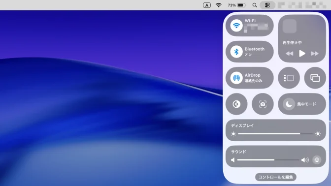Viewport: 331px width, 186px height.
Task: Click the AirDrop 連絡先のみ label
Action: click(253, 81)
